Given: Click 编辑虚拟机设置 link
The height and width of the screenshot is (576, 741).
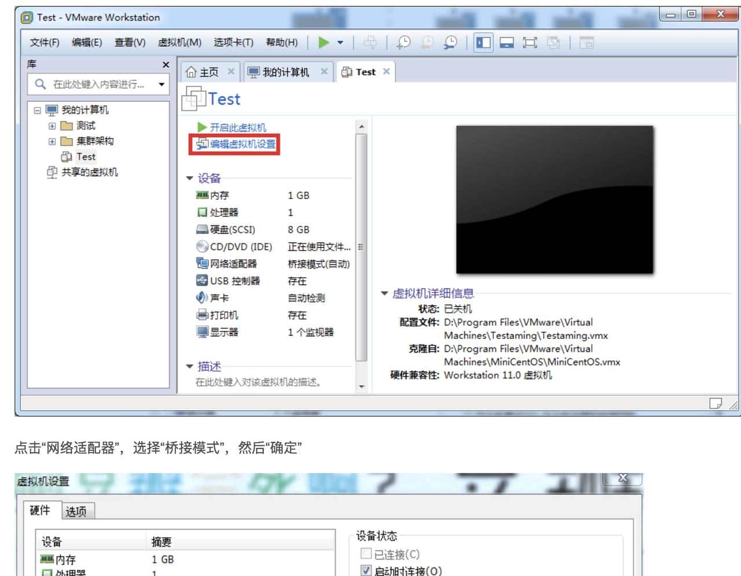Looking at the screenshot, I should point(243,144).
